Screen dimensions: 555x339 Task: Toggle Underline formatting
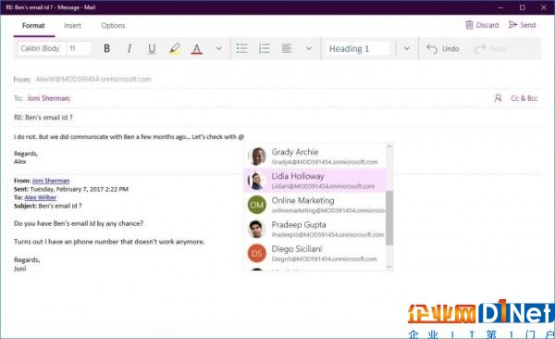152,48
